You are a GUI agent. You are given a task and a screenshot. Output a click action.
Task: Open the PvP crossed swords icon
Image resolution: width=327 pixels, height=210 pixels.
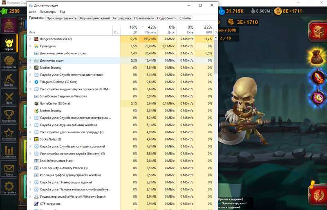click(x=9, y=98)
